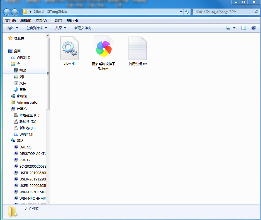
Task: Maximize the explorer window
Action: pyautogui.click(x=243, y=2)
